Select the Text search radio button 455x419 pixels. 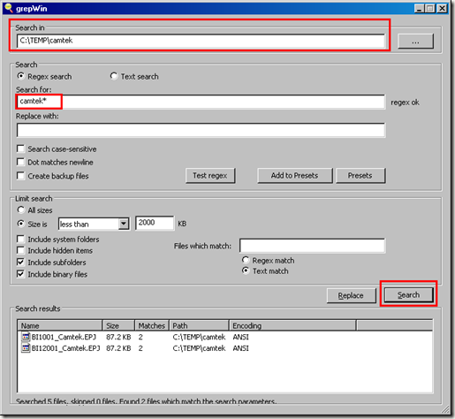tap(114, 76)
